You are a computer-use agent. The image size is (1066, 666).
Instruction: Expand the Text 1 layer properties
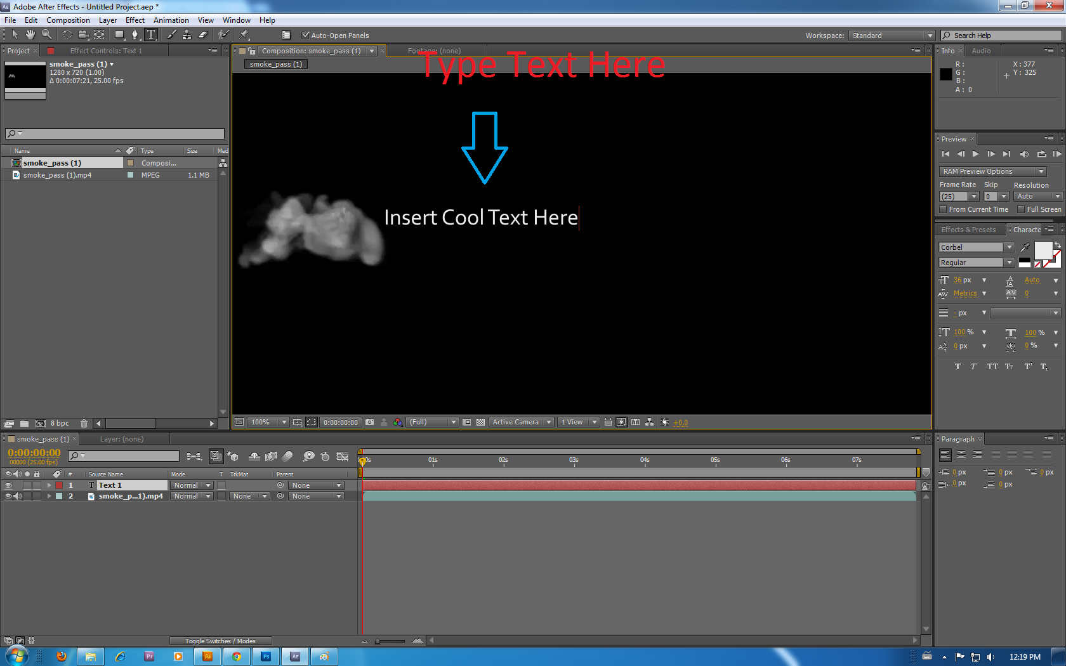tap(49, 485)
